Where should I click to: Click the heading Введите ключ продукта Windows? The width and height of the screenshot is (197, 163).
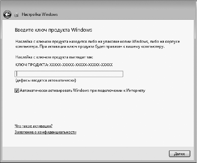tap(53, 30)
